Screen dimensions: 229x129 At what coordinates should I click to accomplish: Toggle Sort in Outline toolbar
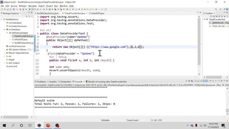pyautogui.click(x=214, y=16)
